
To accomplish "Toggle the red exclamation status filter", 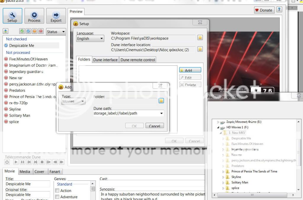I will click(40, 31).
